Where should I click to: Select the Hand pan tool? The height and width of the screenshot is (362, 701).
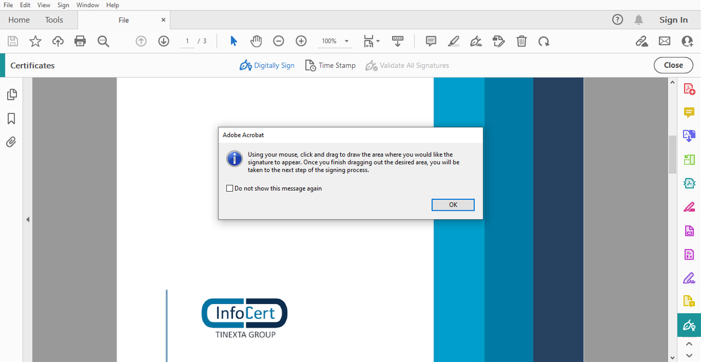coord(256,41)
